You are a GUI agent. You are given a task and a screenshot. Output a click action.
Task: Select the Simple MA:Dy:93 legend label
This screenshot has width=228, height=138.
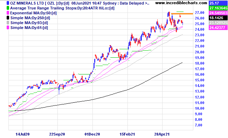[x=29, y=23]
